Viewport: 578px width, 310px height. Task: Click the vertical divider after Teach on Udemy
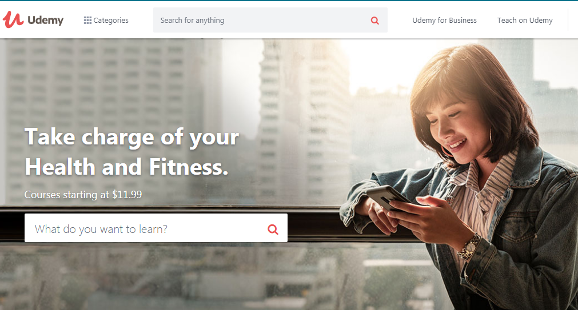568,20
